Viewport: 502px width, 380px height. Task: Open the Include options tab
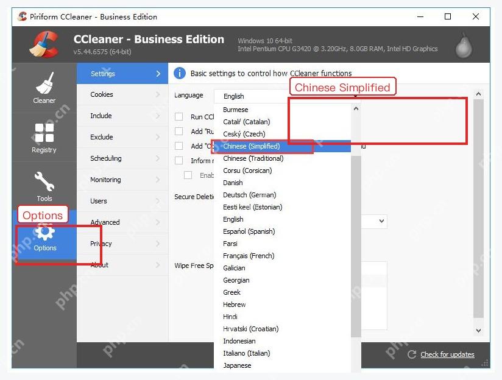pyautogui.click(x=122, y=116)
